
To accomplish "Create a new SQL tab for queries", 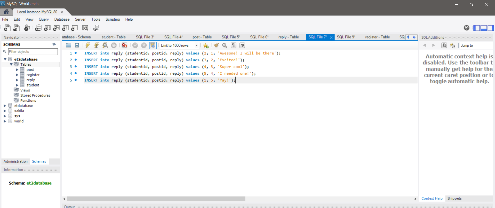I will (7, 28).
